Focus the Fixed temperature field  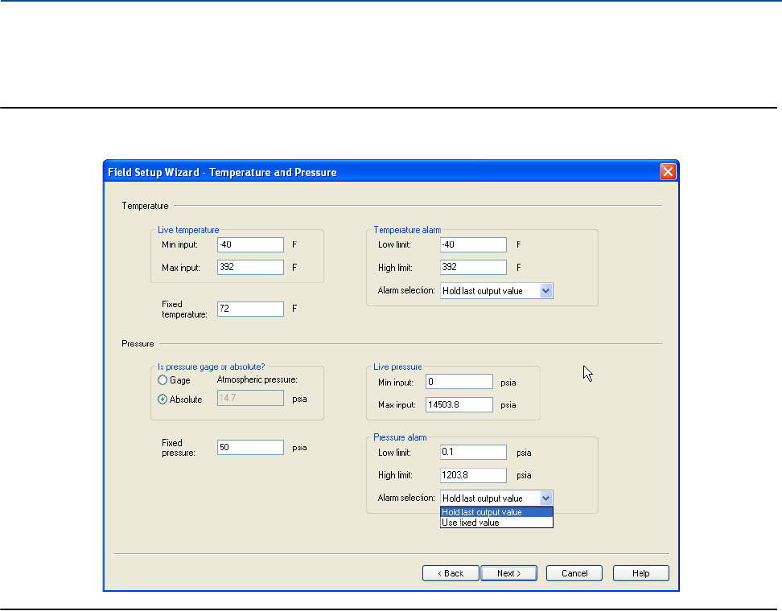pyautogui.click(x=250, y=309)
